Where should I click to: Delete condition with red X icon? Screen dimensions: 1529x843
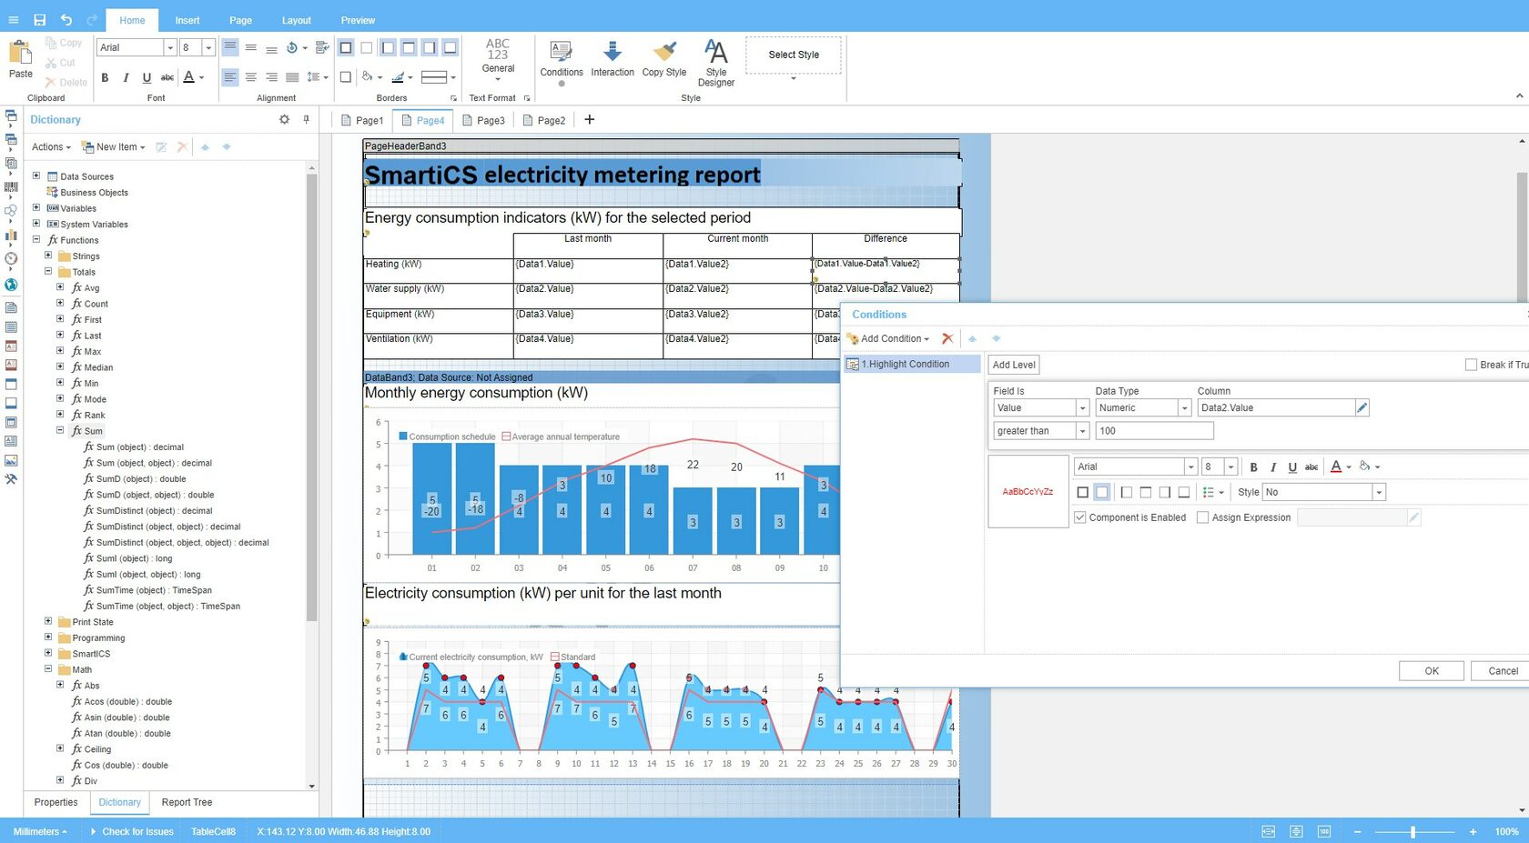pos(947,338)
